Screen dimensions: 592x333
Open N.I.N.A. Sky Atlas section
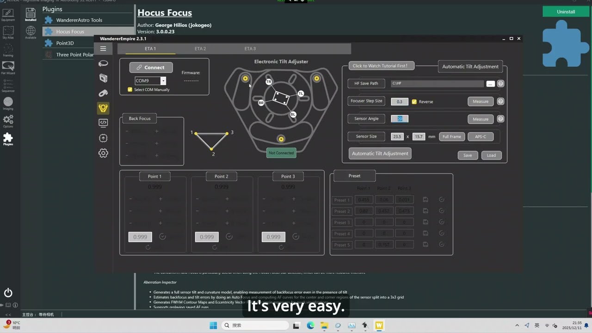[x=8, y=32]
